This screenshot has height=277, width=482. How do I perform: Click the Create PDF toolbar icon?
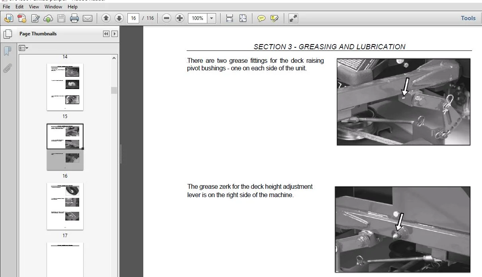pyautogui.click(x=9, y=18)
